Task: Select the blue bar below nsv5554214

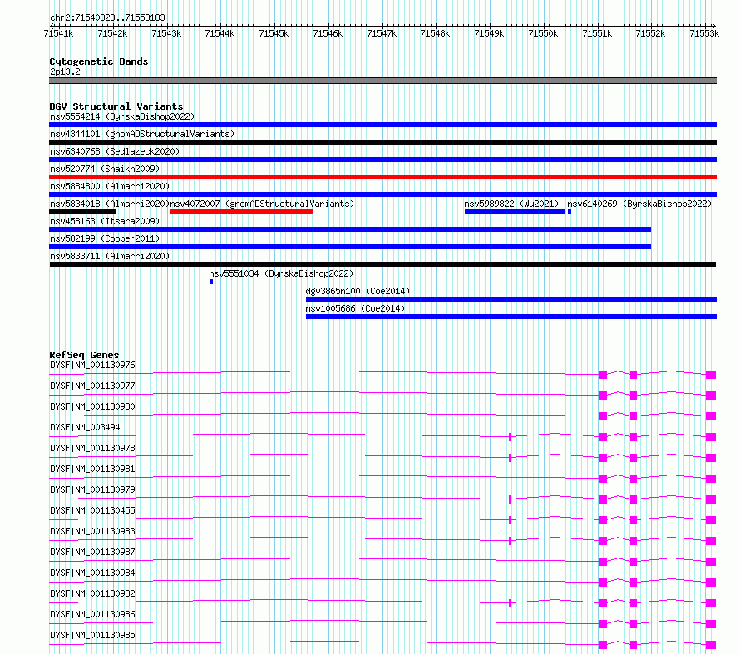Action: [x=382, y=125]
